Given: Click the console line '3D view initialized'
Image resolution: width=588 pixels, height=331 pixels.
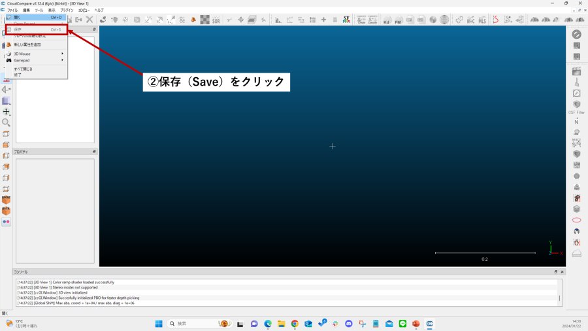Looking at the screenshot, I should pos(52,292).
